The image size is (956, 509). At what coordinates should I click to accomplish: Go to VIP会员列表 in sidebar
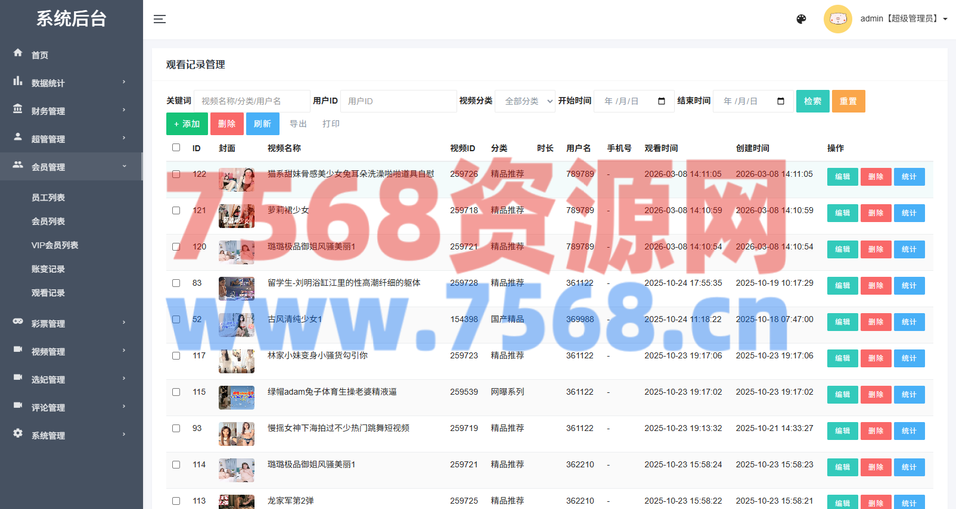[55, 245]
